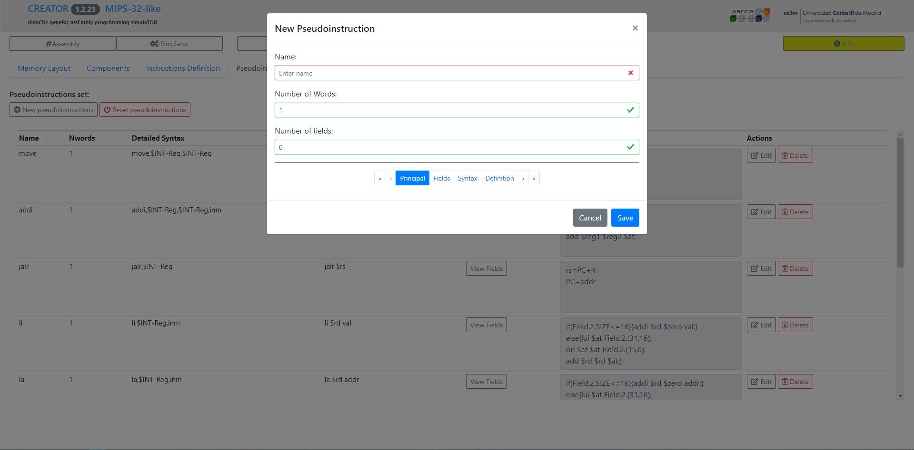Click the next page single arrow

tap(523, 179)
